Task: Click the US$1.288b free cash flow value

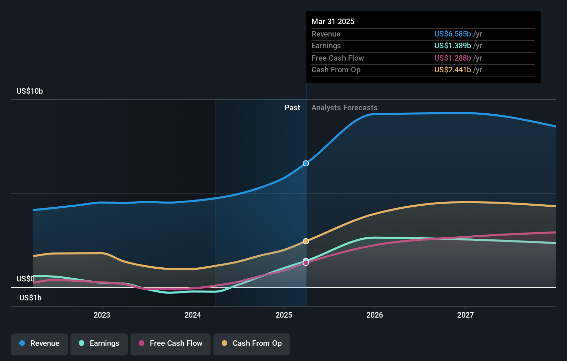Action: 453,58
